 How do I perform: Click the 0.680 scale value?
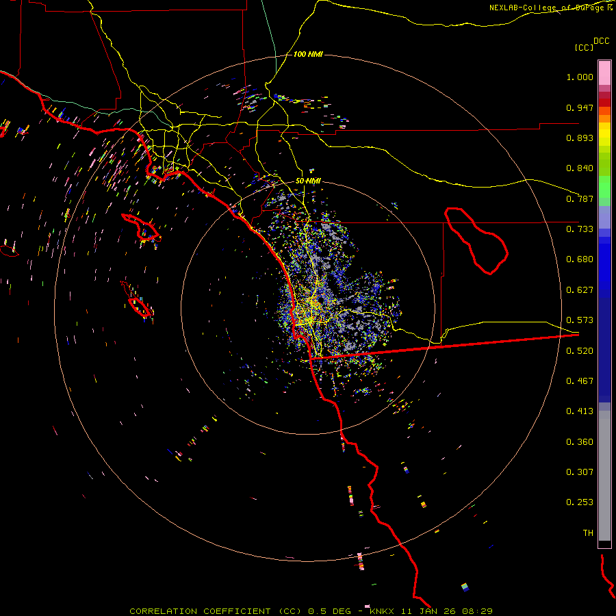pos(580,259)
